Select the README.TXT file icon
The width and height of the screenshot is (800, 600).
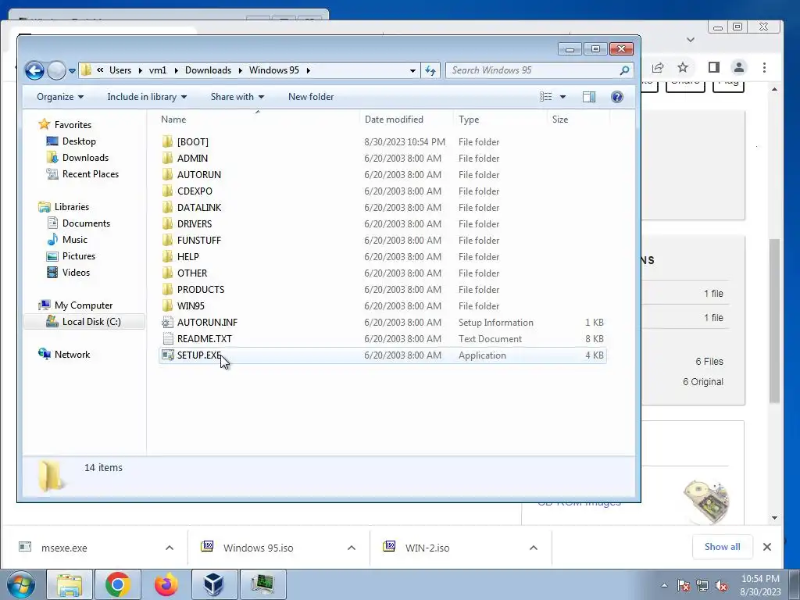tap(167, 338)
